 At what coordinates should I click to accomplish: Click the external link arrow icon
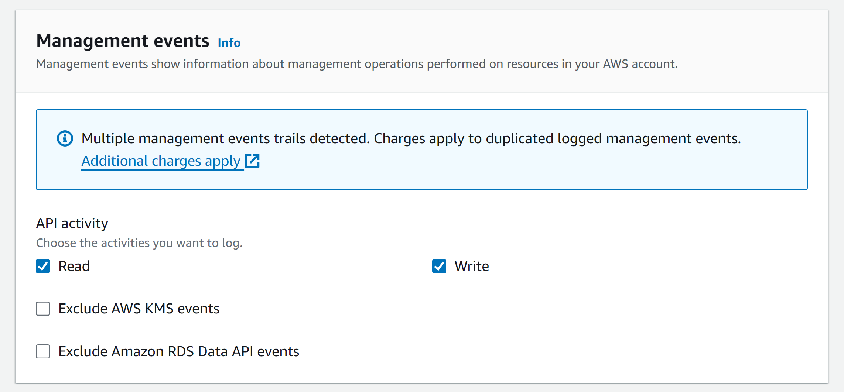click(253, 161)
